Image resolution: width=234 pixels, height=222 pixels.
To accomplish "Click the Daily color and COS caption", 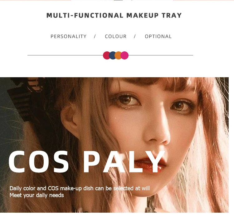I will tap(80, 188).
